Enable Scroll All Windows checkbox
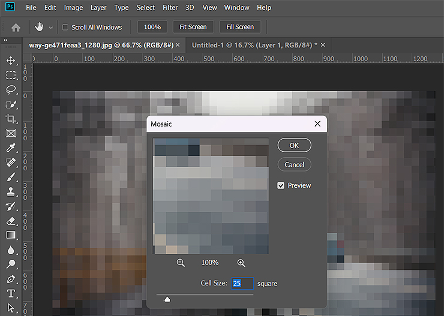The width and height of the screenshot is (444, 316). 65,27
